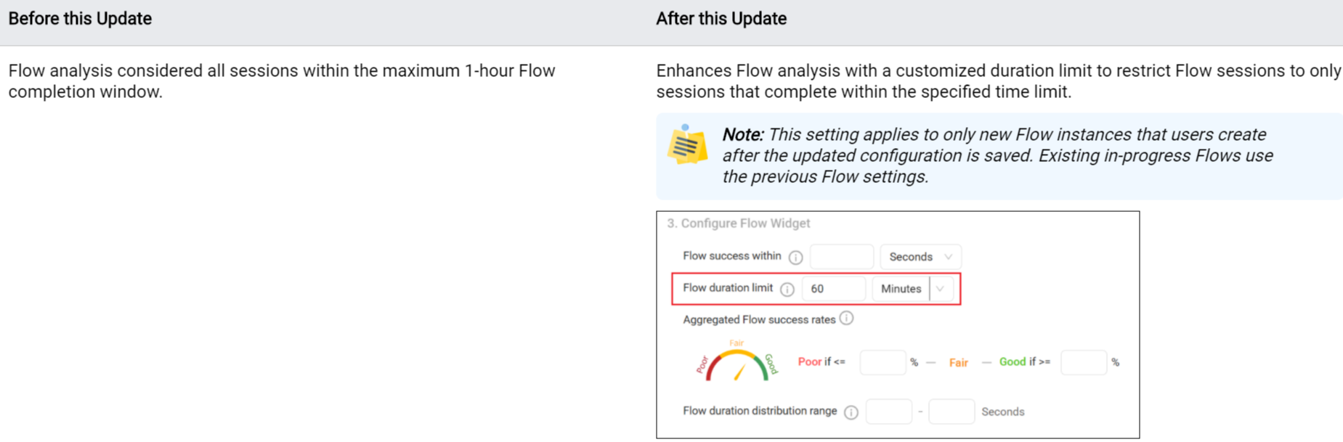Click the Before this Update column header
This screenshot has width=1343, height=442.
tap(80, 19)
